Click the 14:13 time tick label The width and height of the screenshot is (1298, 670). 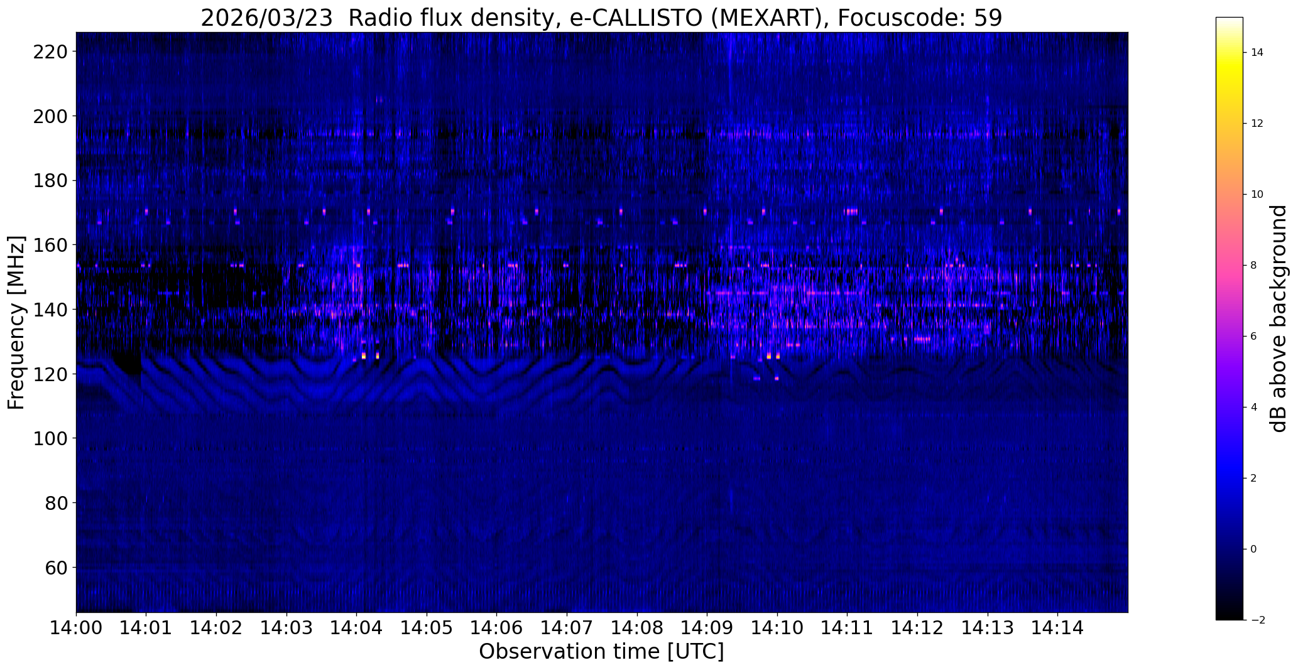click(x=988, y=627)
